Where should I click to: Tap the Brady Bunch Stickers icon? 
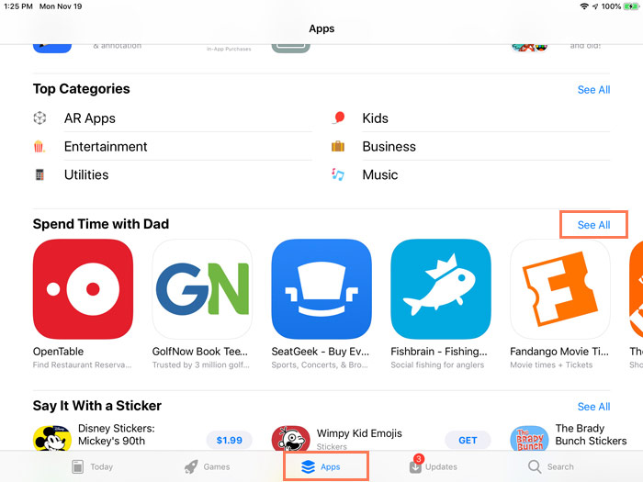529,438
